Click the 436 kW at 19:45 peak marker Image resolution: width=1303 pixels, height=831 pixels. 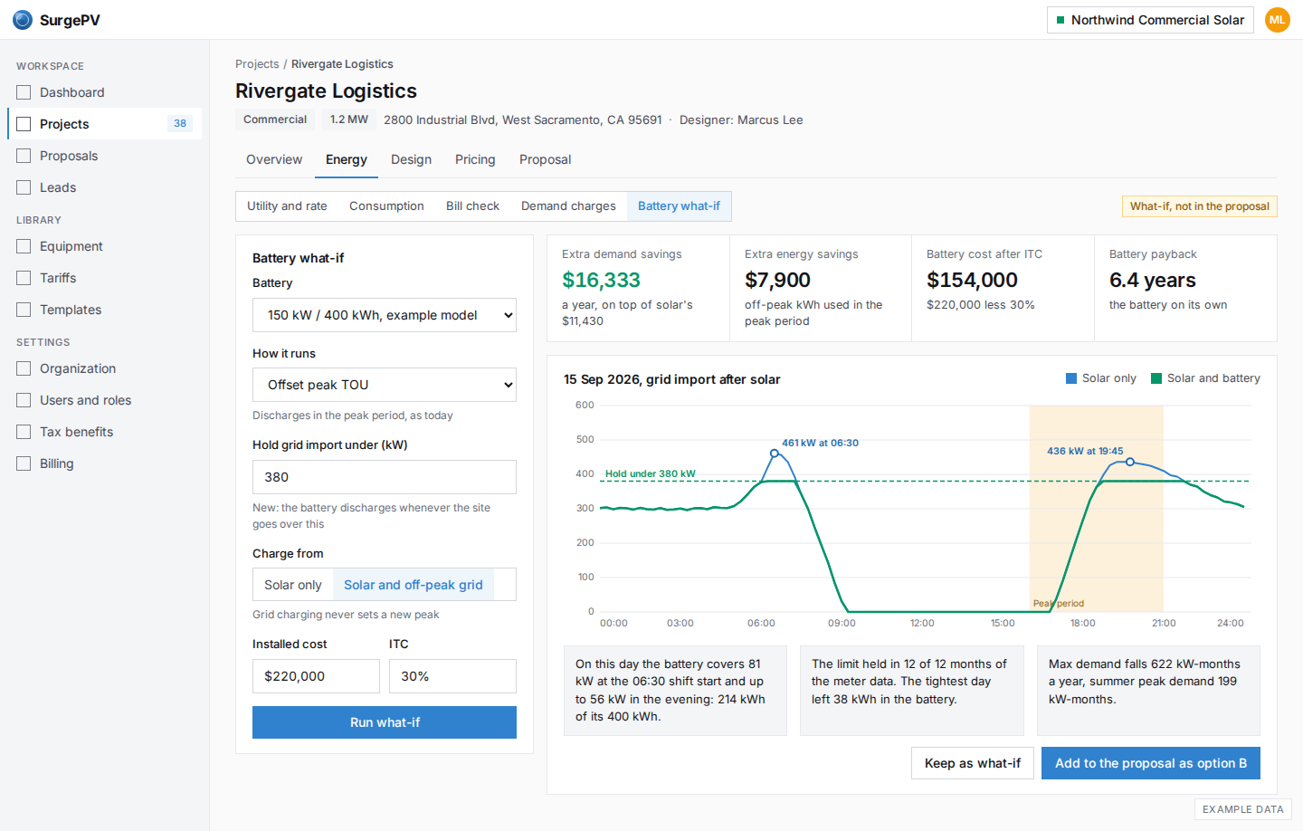(x=1130, y=462)
